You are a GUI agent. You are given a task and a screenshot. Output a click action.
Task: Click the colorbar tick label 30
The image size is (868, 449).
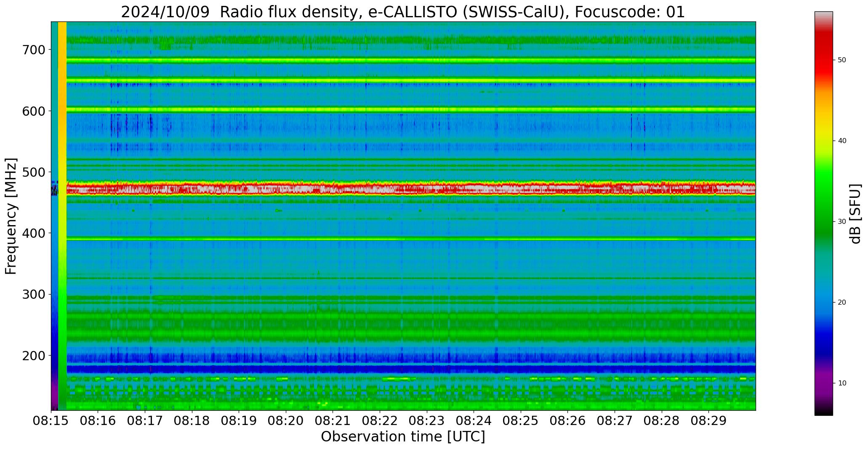(842, 222)
